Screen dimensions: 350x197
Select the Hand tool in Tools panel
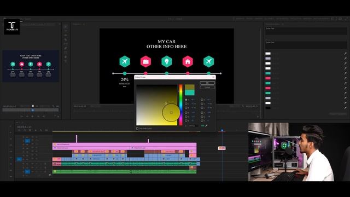(66, 57)
